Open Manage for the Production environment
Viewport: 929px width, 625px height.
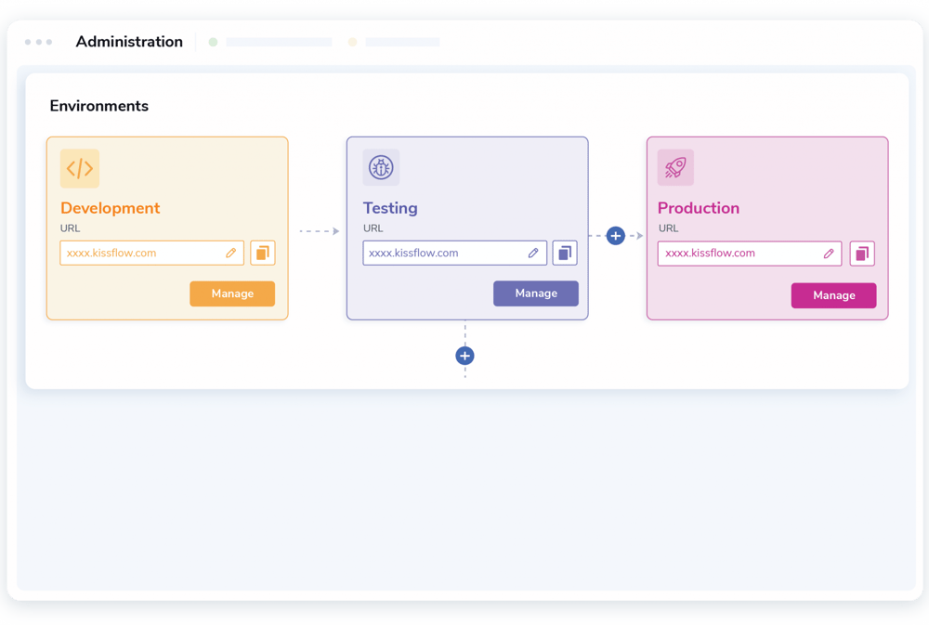(x=833, y=295)
